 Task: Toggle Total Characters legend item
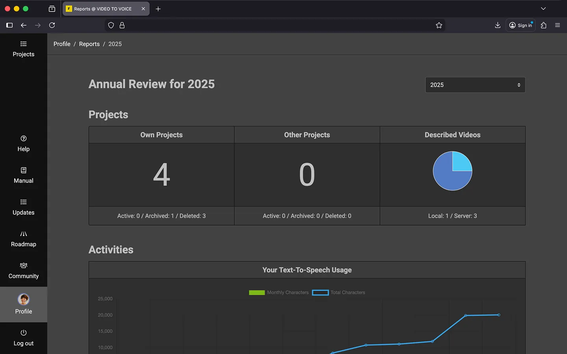pos(339,293)
